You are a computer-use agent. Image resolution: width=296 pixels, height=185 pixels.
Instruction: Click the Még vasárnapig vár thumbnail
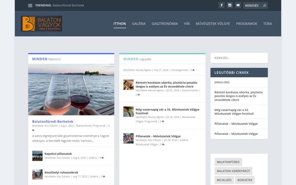(x=128, y=111)
